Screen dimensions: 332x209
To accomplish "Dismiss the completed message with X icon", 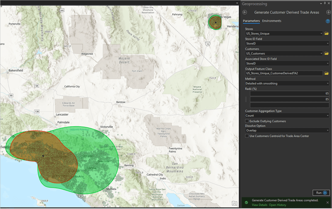I will [x=327, y=202].
